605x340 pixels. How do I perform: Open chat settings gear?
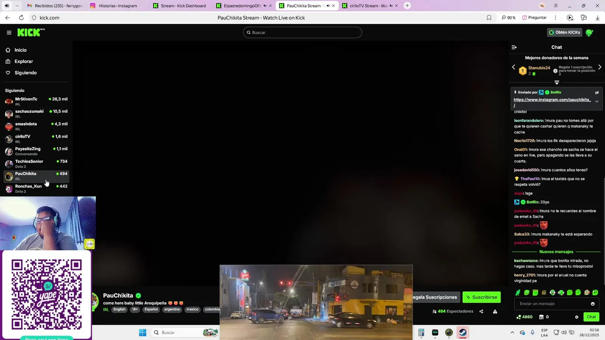point(577,317)
